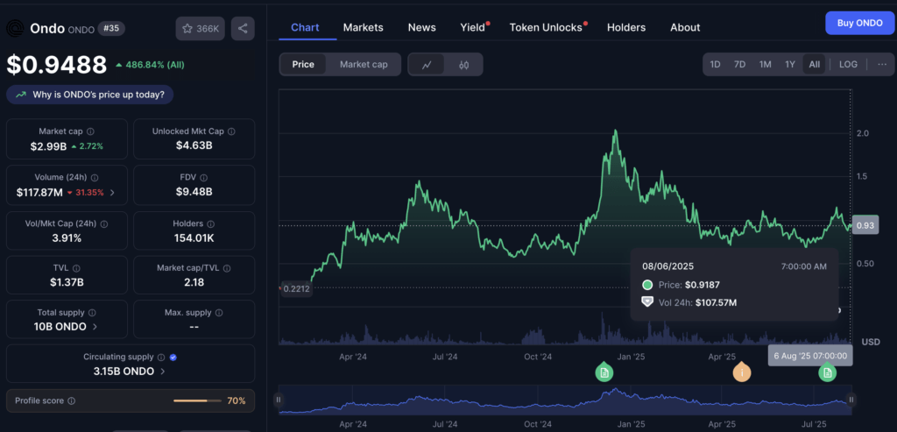Click Unlocked Mkt Cap info icon
The height and width of the screenshot is (432, 897).
[231, 131]
